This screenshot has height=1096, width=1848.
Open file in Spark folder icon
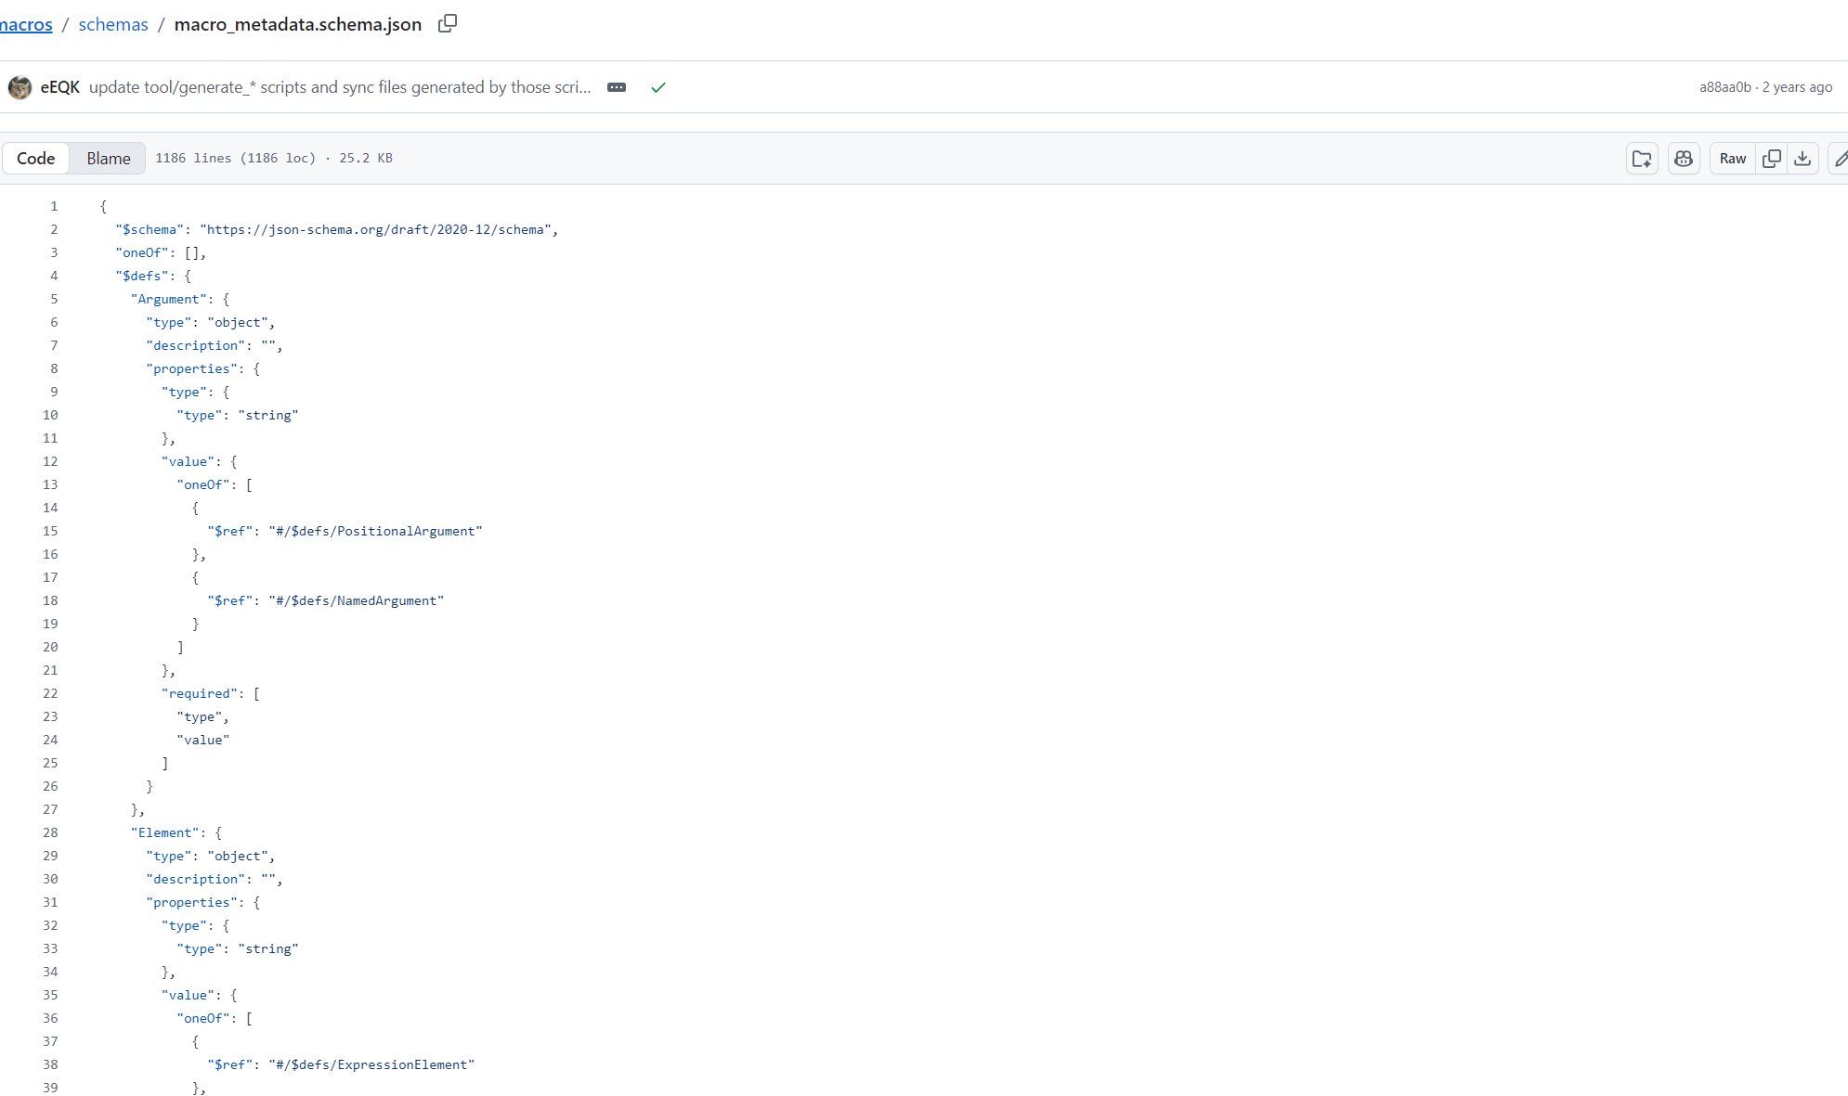click(1642, 159)
